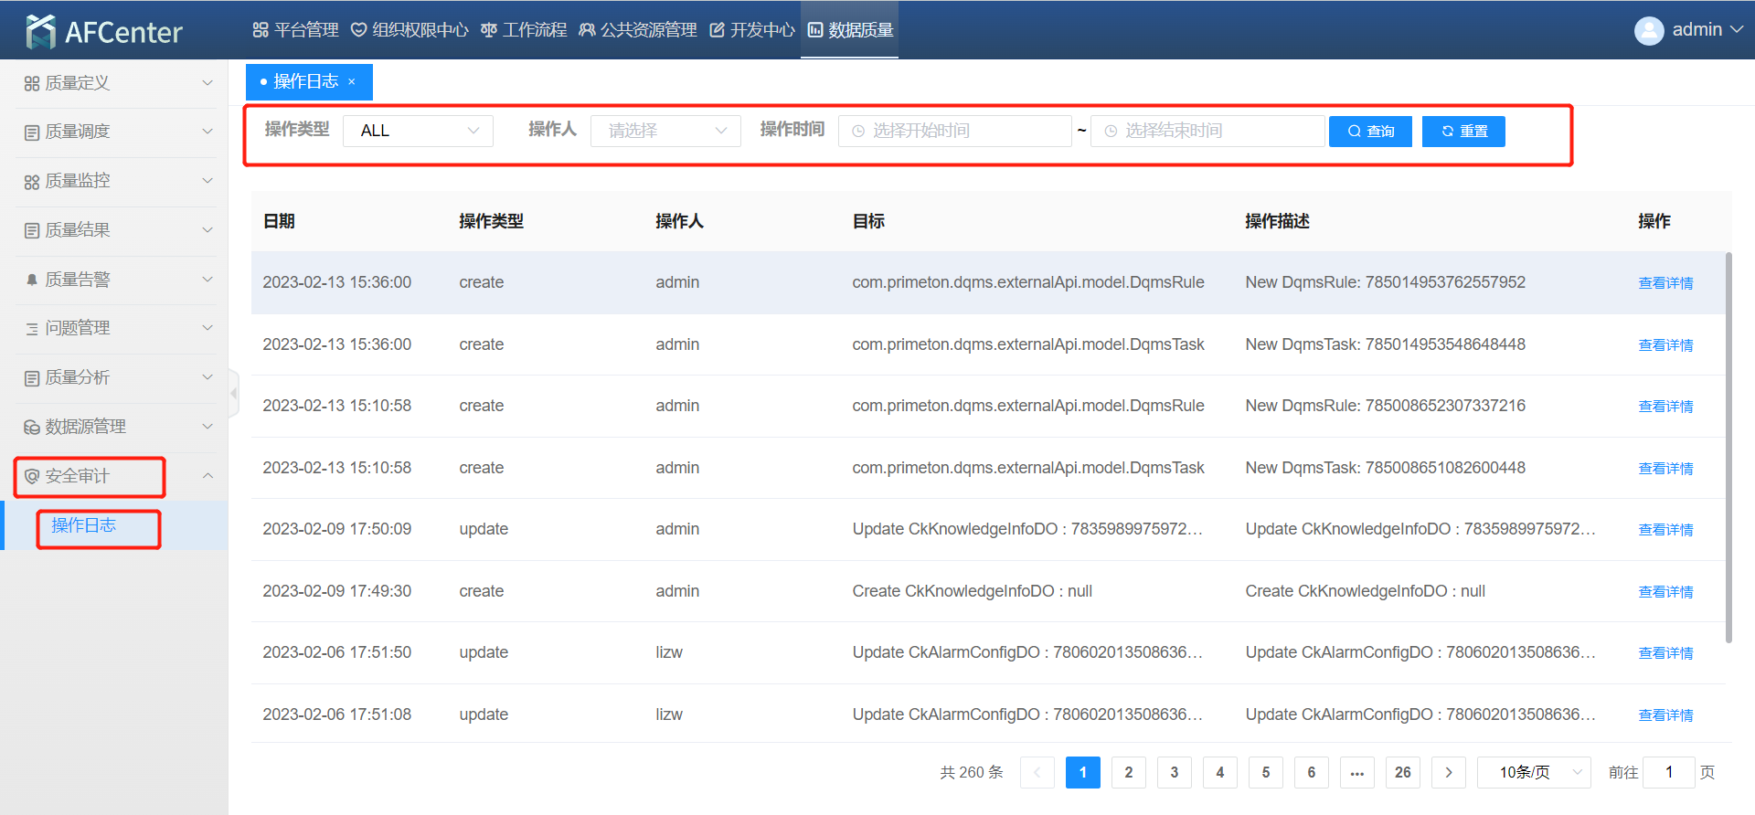Open the 操作类型 ALL dropdown

[418, 131]
